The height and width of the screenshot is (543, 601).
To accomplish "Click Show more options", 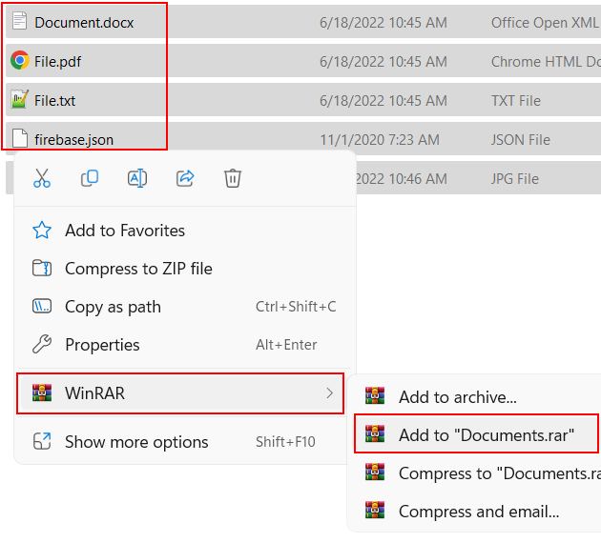I will tap(135, 442).
